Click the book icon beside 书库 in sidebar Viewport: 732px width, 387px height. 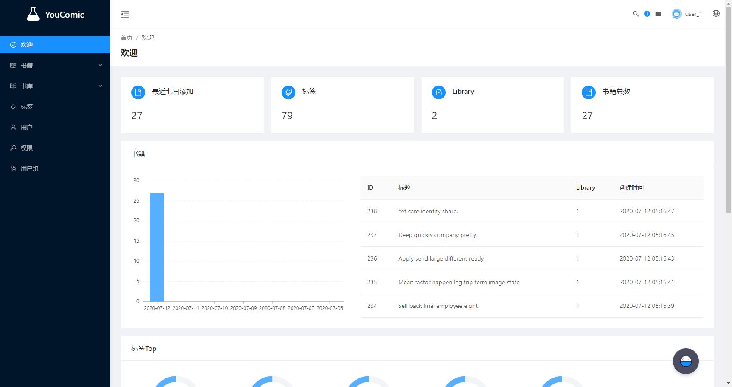point(13,86)
